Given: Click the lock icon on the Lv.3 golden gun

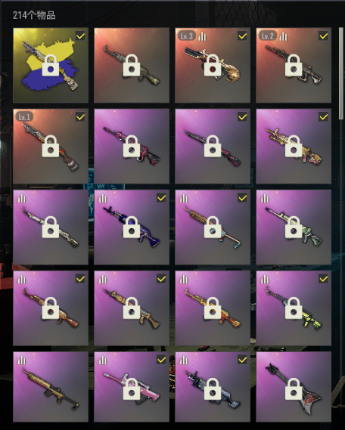Looking at the screenshot, I should pyautogui.click(x=213, y=65).
